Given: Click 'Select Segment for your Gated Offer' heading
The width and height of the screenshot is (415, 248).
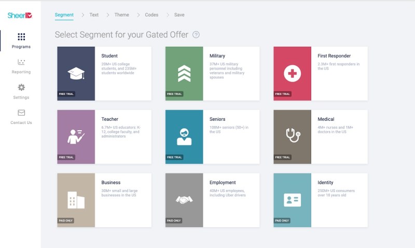Looking at the screenshot, I should click(x=121, y=35).
